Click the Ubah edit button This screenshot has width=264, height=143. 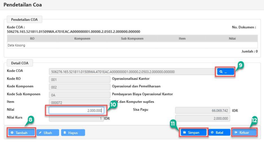pos(48,133)
